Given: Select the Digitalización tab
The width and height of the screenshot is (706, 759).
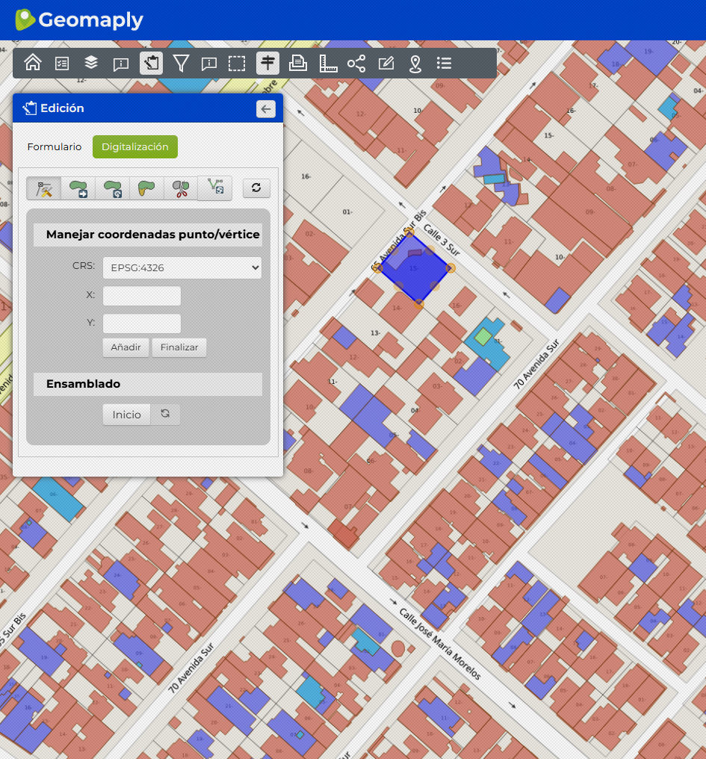Looking at the screenshot, I should pyautogui.click(x=135, y=147).
